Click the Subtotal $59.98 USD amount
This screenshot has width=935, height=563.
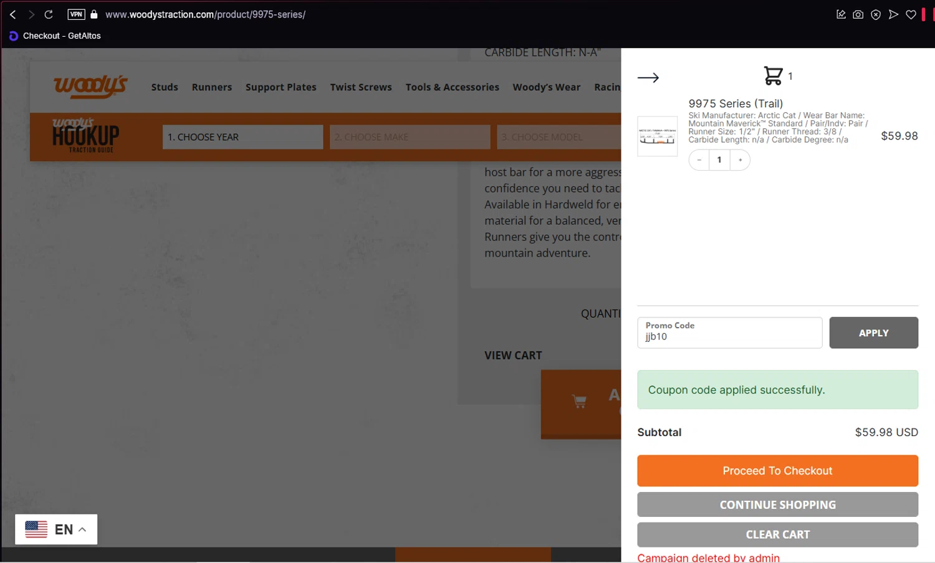[886, 432]
